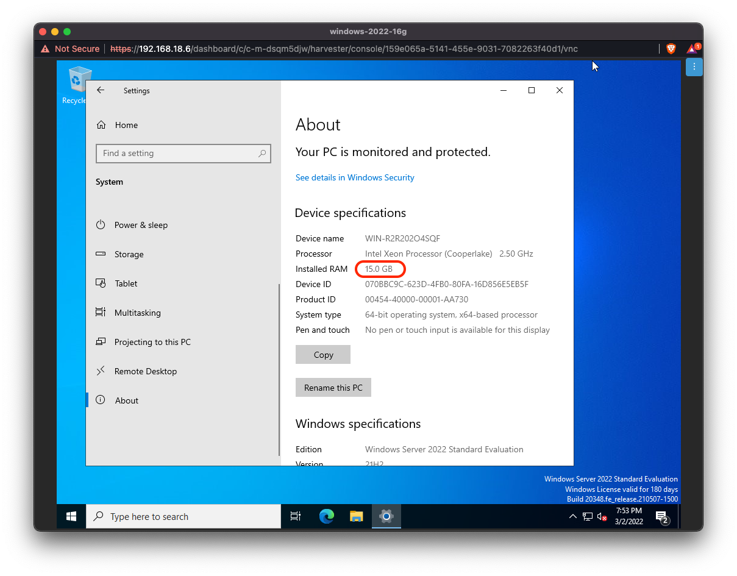737x576 pixels.
Task: Click the muted speaker tray icon
Action: pos(602,517)
